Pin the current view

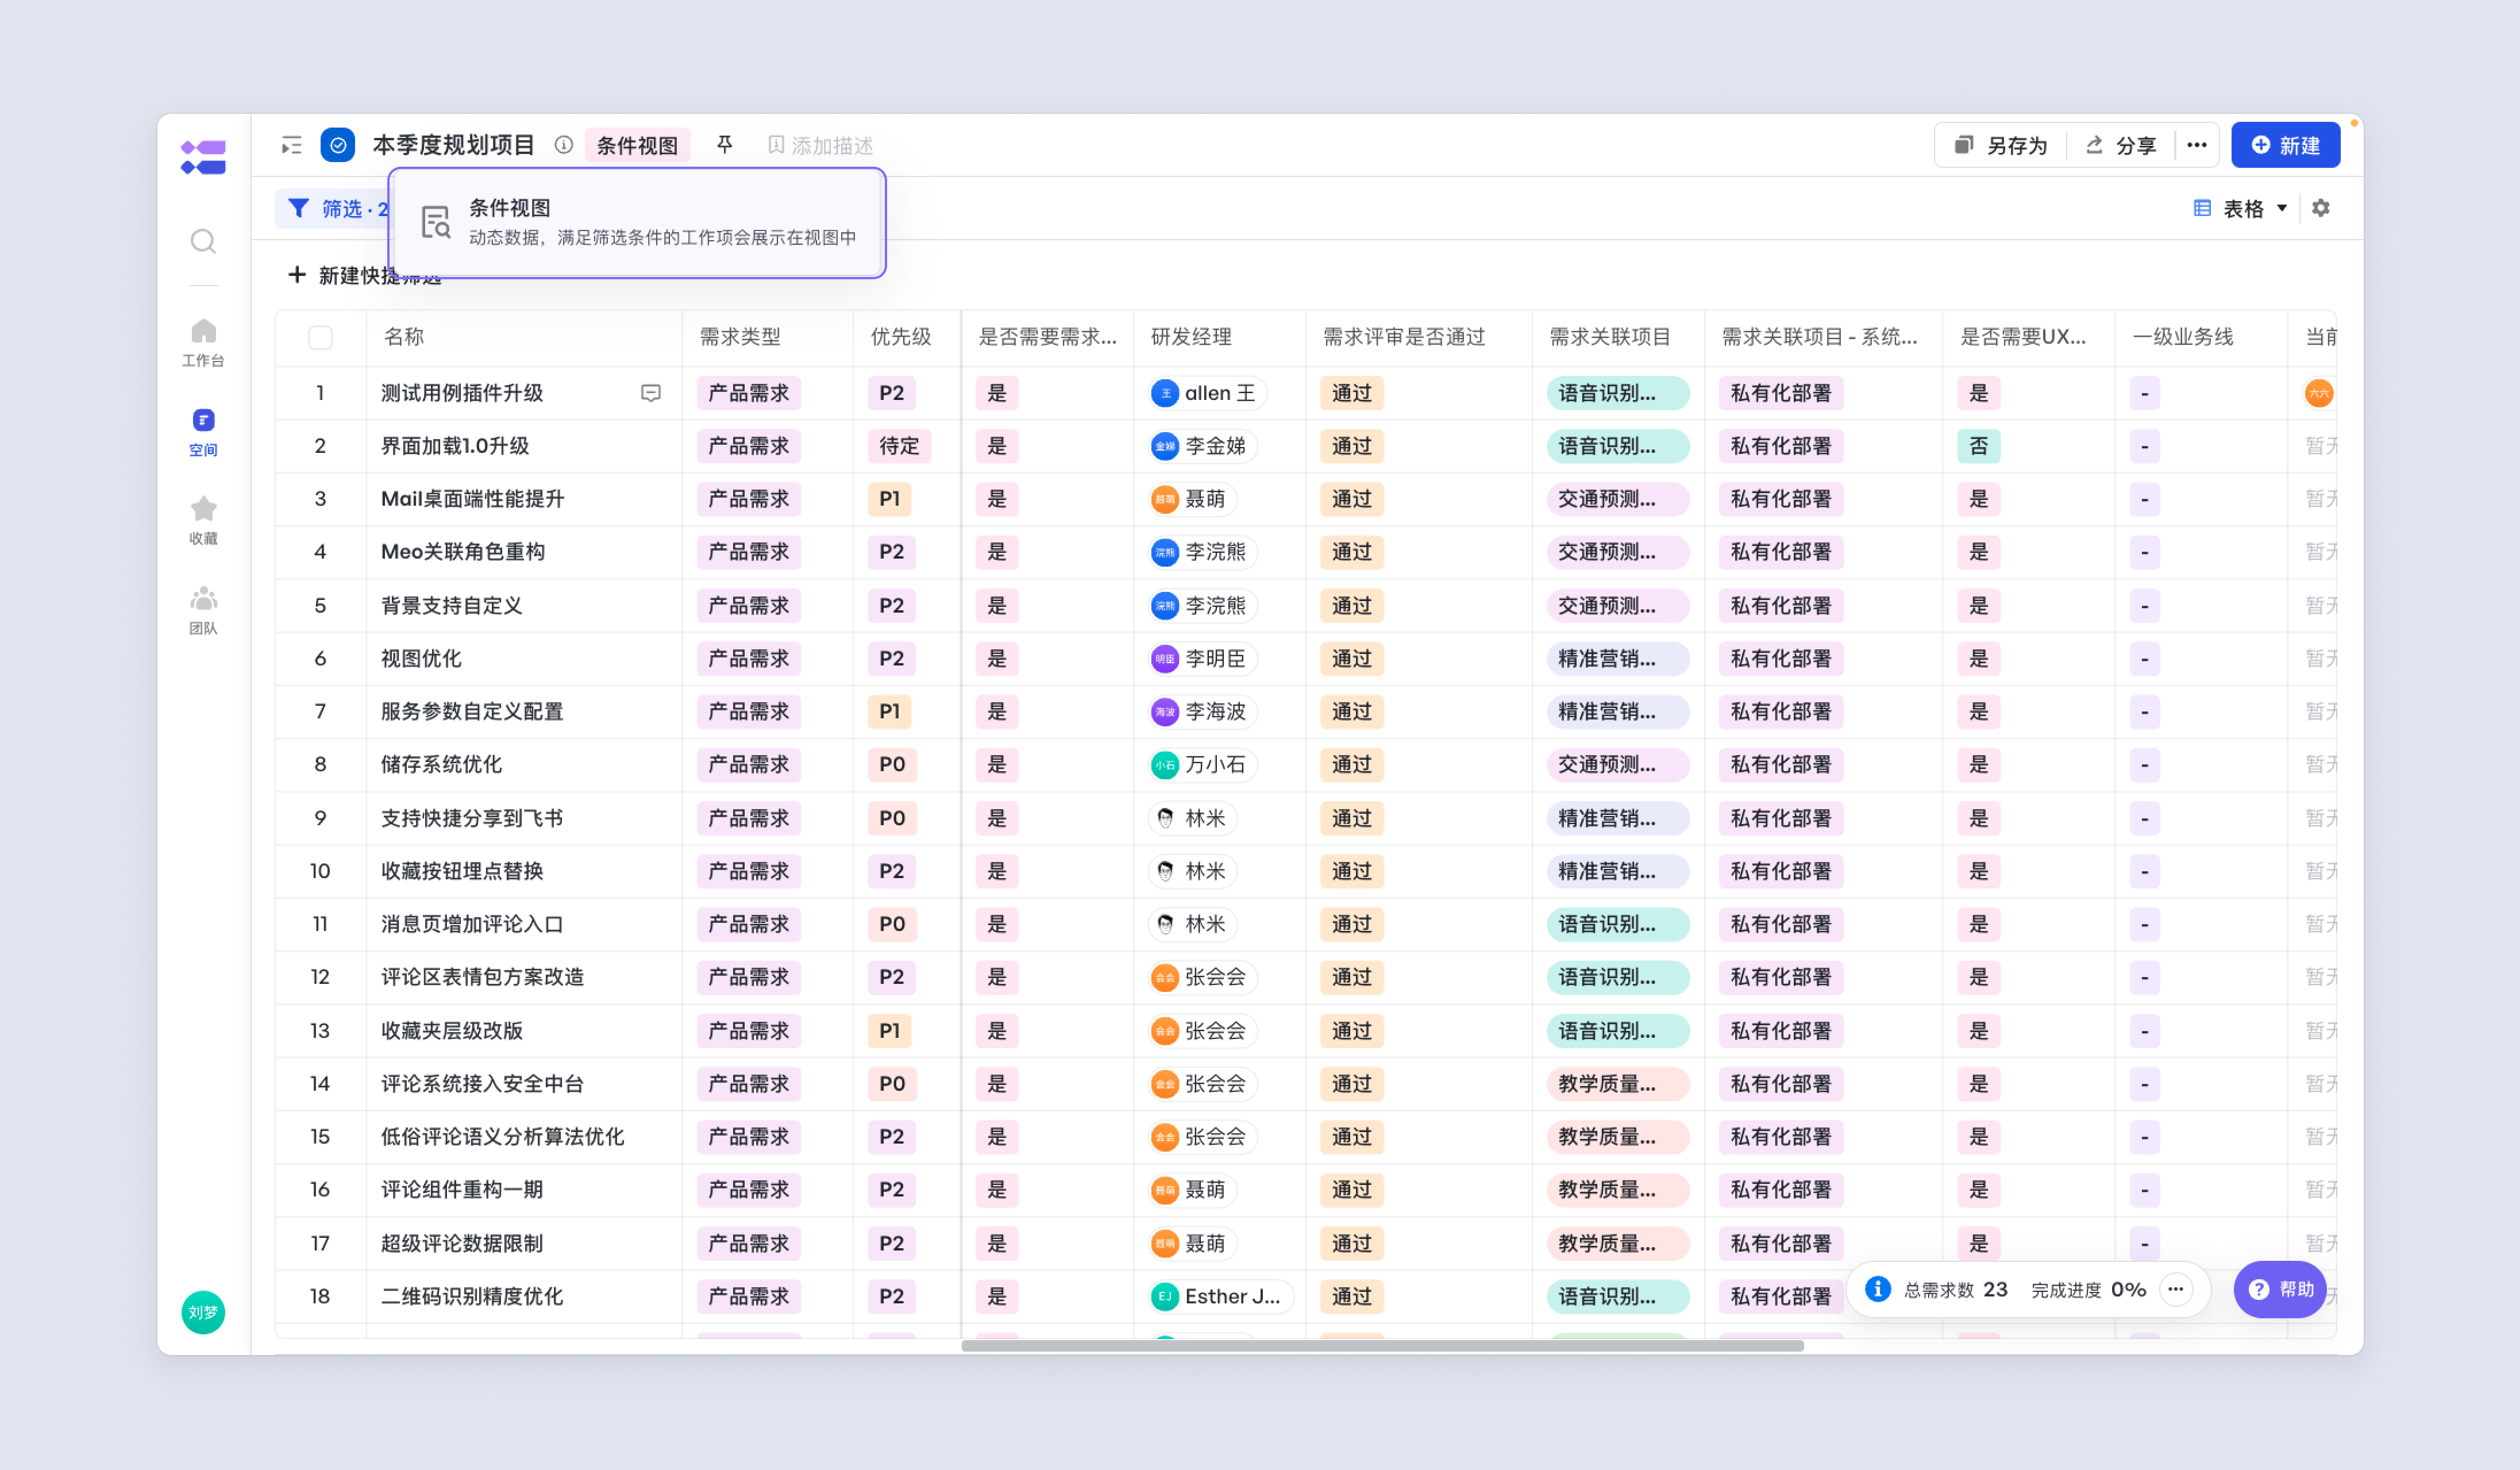pos(725,145)
